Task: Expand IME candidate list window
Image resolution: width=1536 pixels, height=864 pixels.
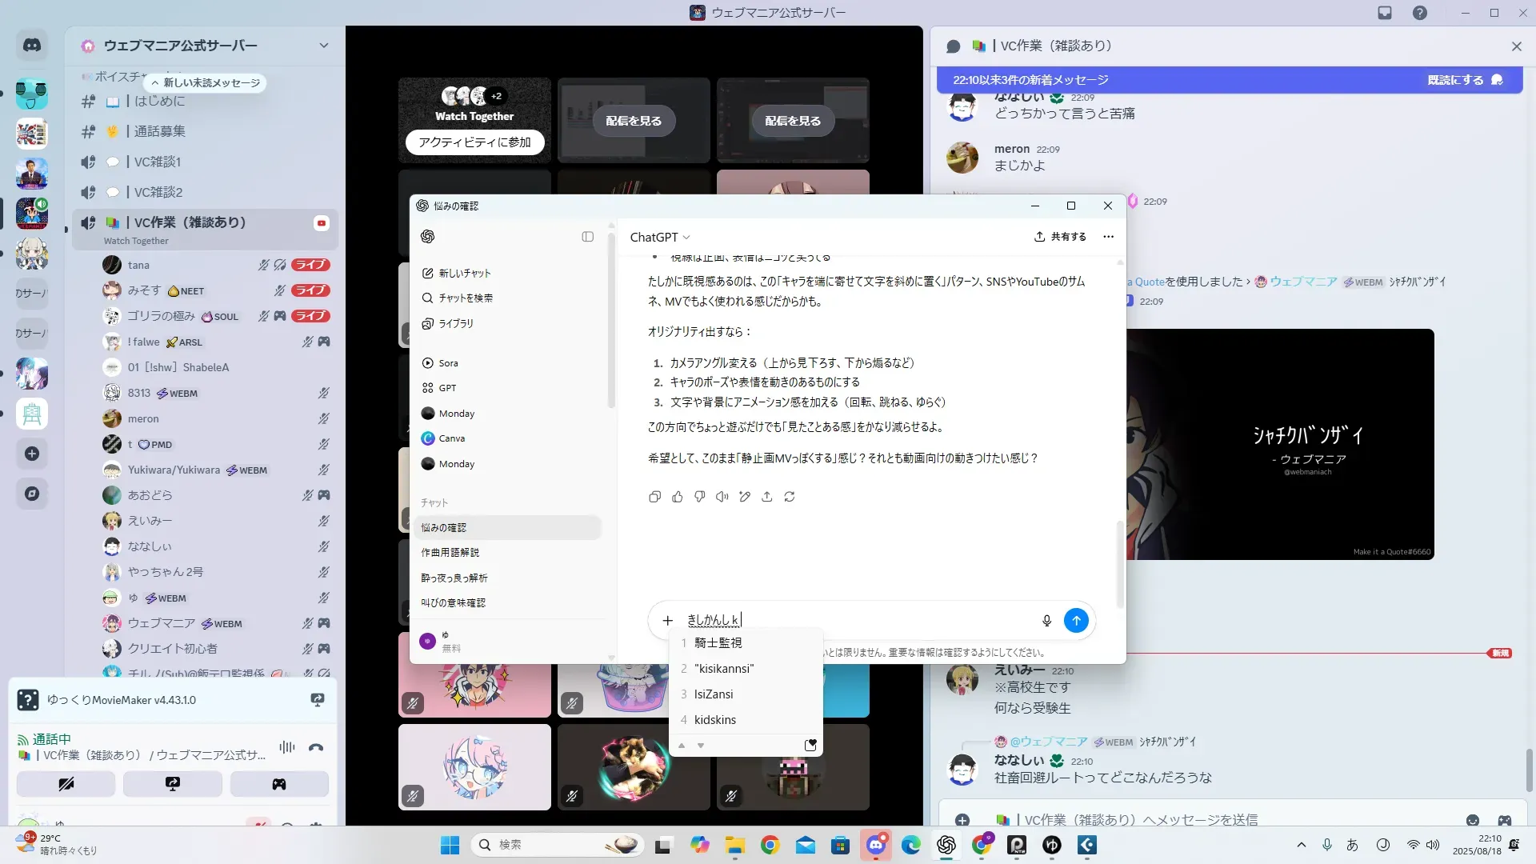Action: tap(810, 746)
